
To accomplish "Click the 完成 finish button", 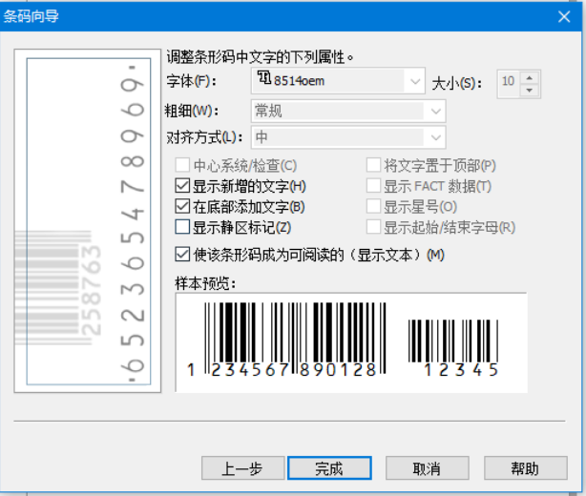I will (329, 468).
